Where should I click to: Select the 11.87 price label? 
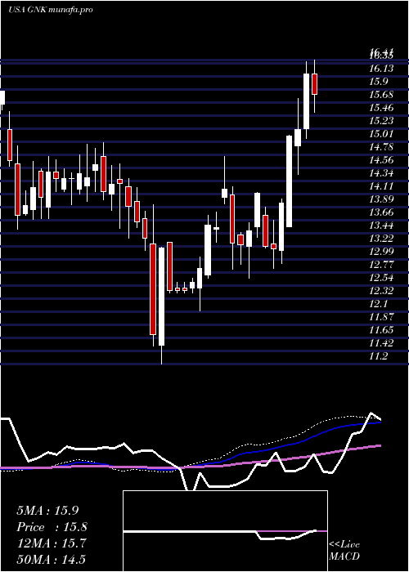[381, 317]
